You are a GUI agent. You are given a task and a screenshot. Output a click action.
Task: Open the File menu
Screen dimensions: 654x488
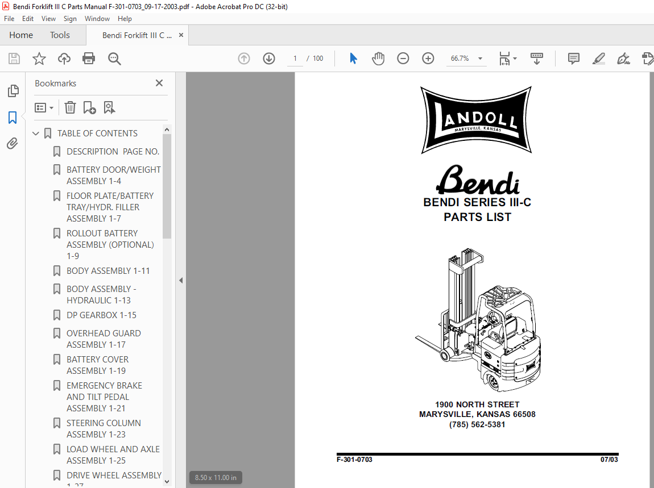[9, 18]
